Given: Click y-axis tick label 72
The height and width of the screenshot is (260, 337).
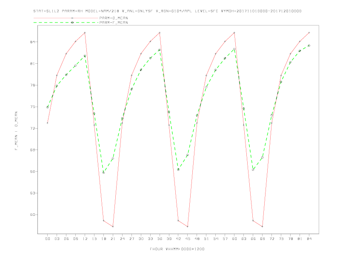Looking at the screenshot, I should (32, 128).
